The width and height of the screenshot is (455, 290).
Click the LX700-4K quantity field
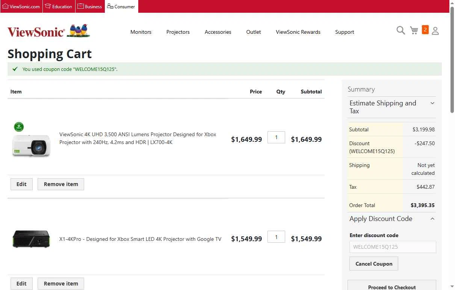tap(276, 137)
